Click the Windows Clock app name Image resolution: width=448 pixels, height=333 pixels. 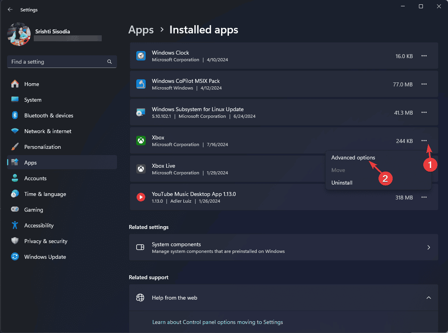[170, 53]
